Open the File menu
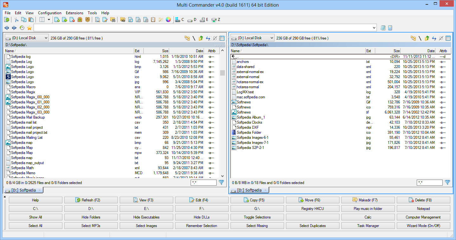The width and height of the screenshot is (456, 240). coord(8,13)
